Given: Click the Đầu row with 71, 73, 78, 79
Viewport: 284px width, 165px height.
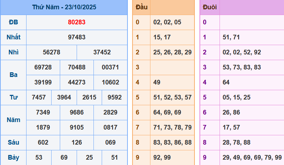Looking at the screenshot, I should (x=172, y=127).
